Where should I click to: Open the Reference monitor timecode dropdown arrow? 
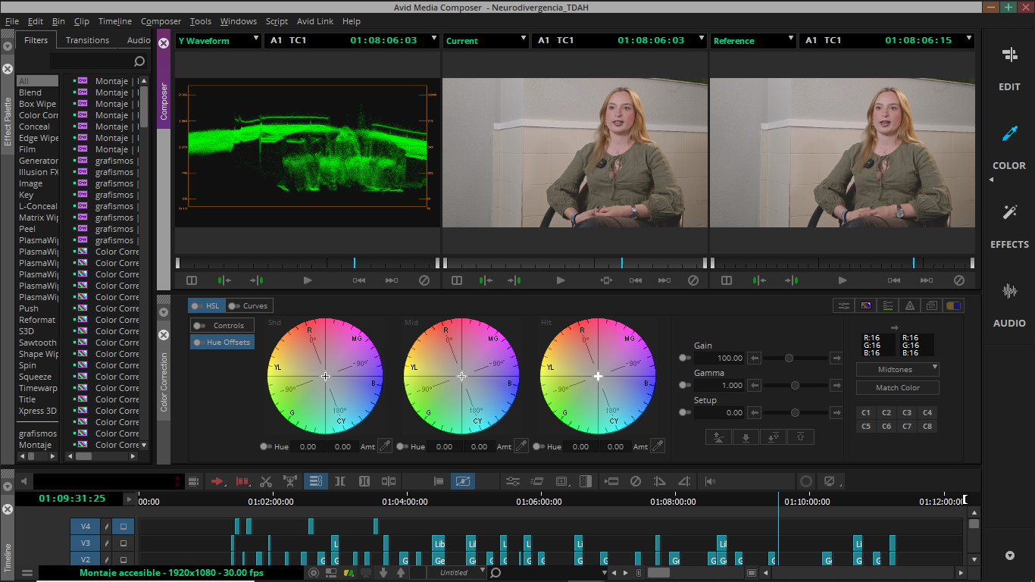coord(969,39)
